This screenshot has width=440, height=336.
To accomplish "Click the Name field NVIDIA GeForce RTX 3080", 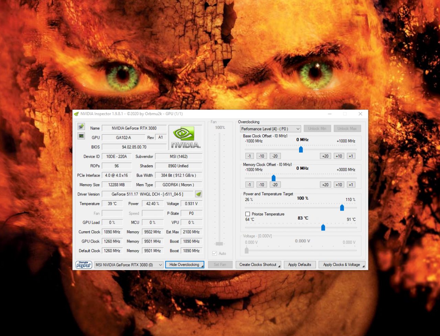I will click(x=134, y=128).
